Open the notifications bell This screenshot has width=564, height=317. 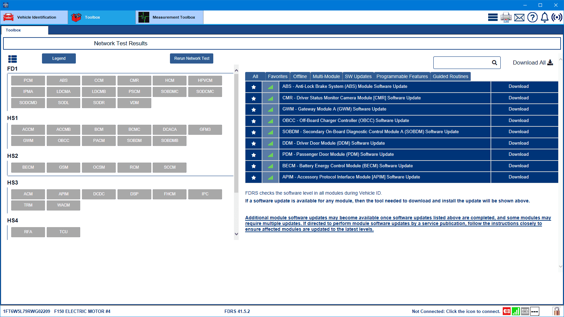pos(544,17)
